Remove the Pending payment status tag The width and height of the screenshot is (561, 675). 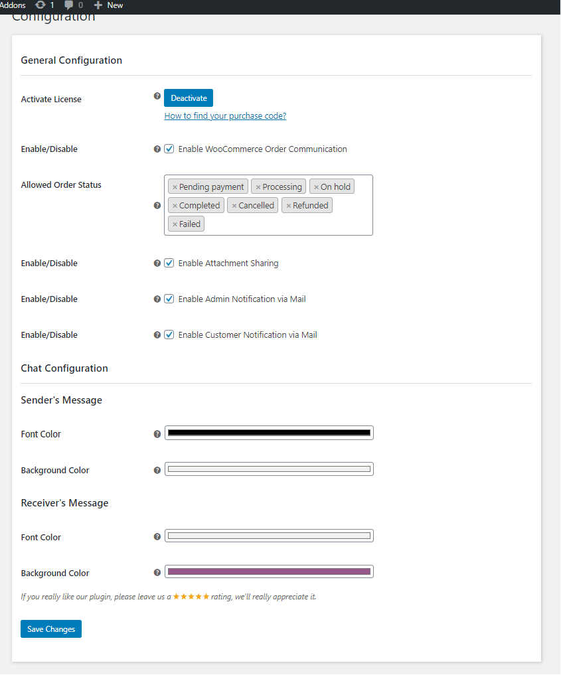coord(175,187)
